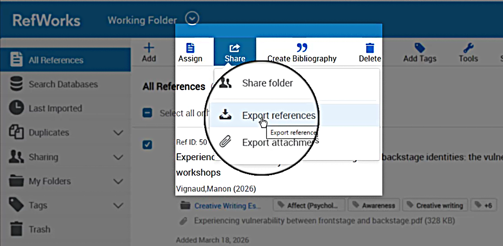503x246 pixels.
Task: Open Create Bibliography quote icon
Action: click(302, 48)
